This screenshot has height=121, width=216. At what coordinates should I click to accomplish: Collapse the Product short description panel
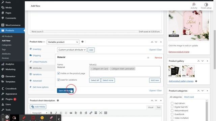[x=161, y=100]
